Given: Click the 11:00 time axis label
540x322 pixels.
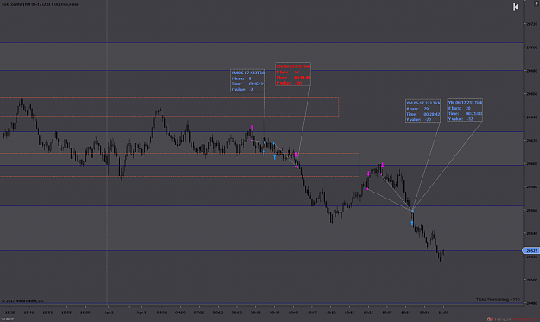Looking at the screenshot, I should (443, 313).
